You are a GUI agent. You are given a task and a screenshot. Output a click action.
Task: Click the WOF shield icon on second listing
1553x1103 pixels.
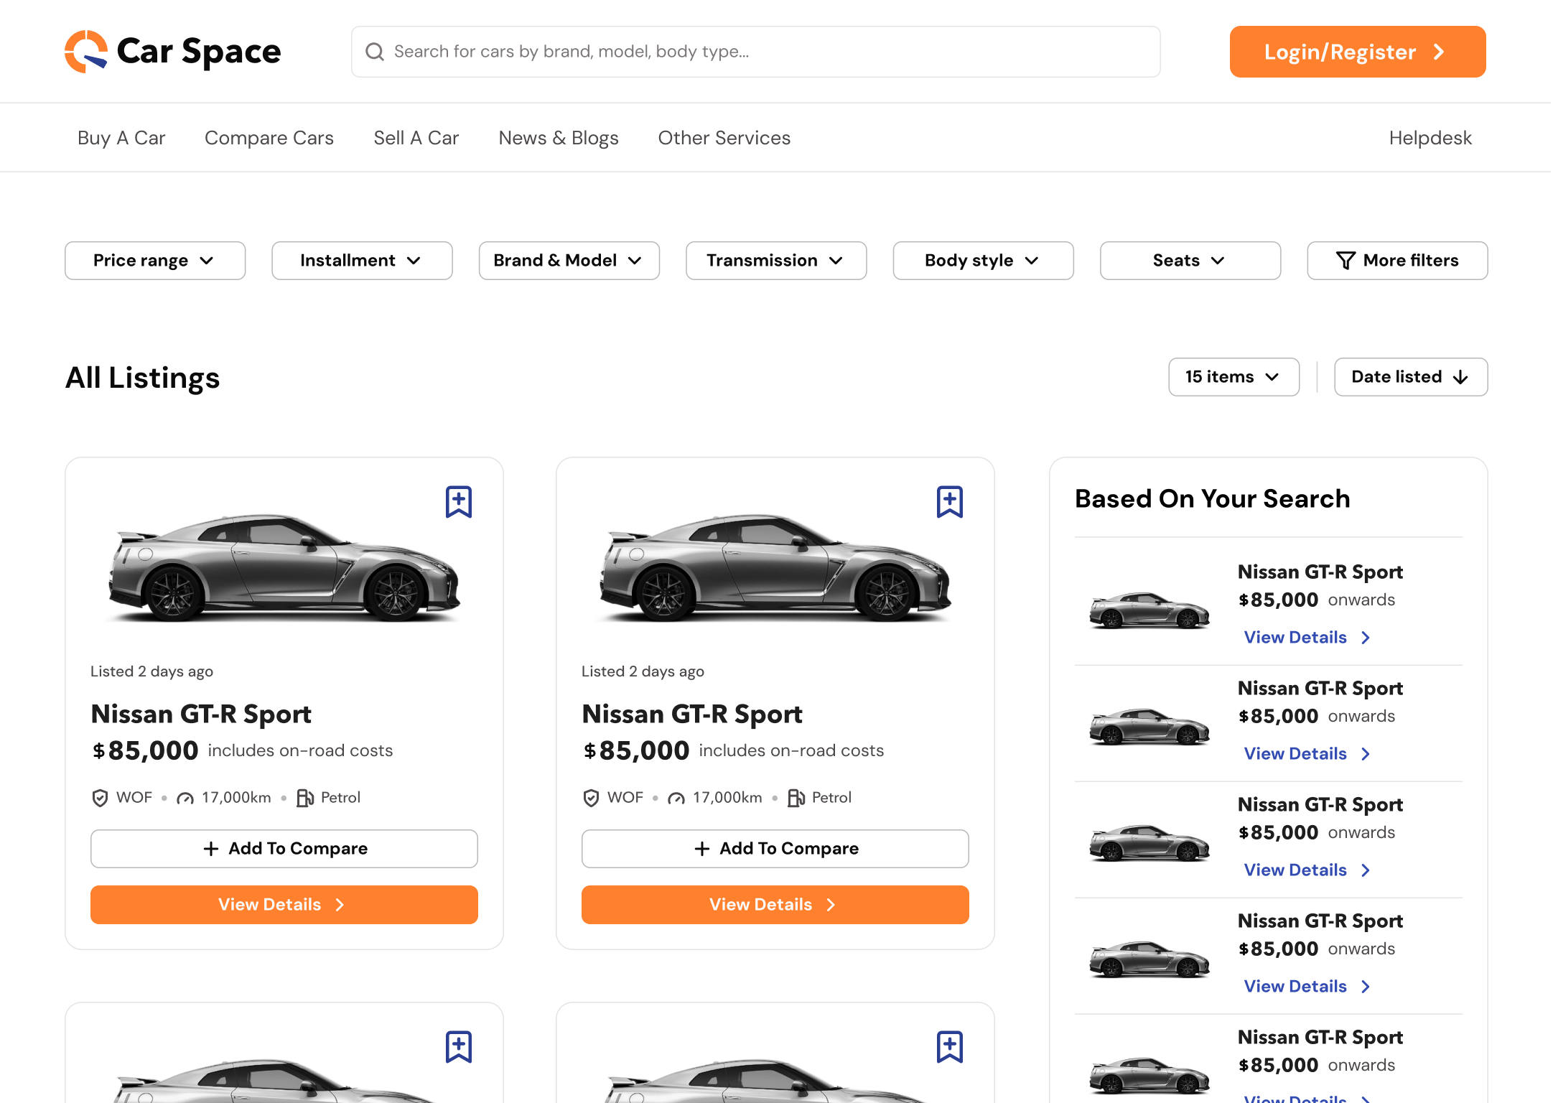[591, 798]
